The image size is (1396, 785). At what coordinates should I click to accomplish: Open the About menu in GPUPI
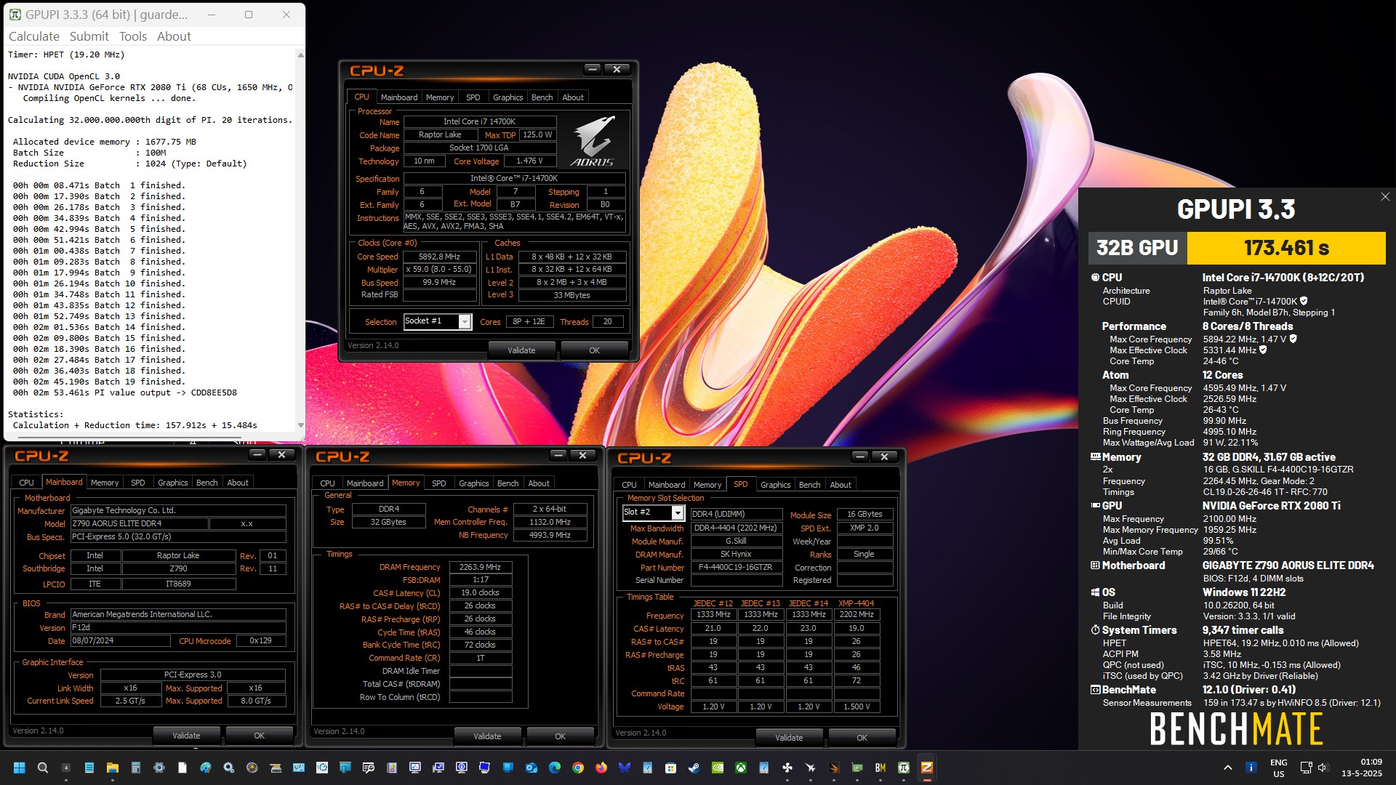(174, 36)
